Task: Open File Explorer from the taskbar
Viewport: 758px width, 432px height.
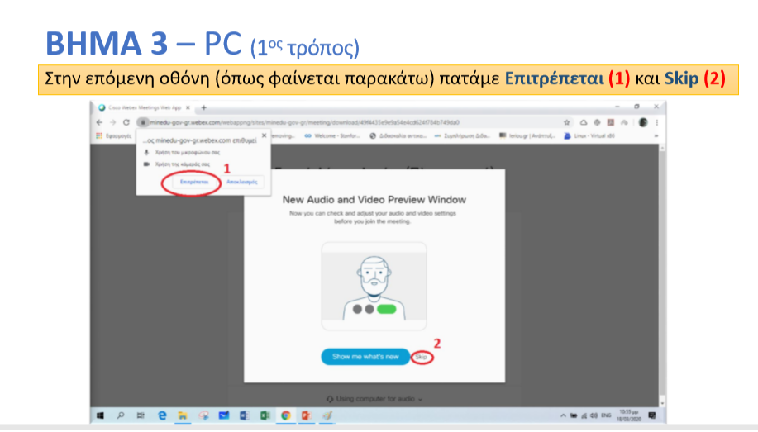Action: coord(183,415)
